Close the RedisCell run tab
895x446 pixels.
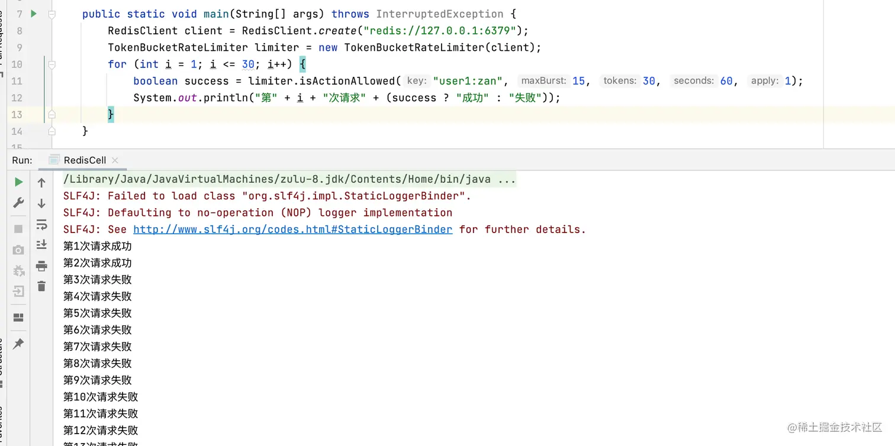[x=115, y=160]
